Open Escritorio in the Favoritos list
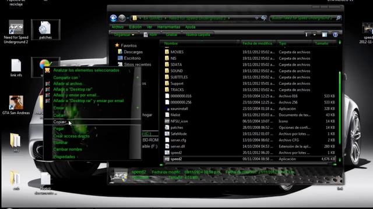The width and height of the screenshot is (373, 209). click(129, 58)
